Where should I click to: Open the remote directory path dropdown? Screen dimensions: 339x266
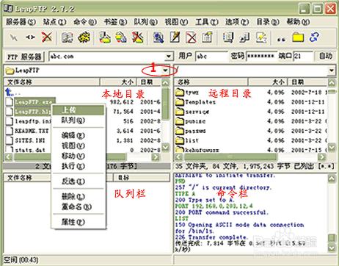(332, 71)
